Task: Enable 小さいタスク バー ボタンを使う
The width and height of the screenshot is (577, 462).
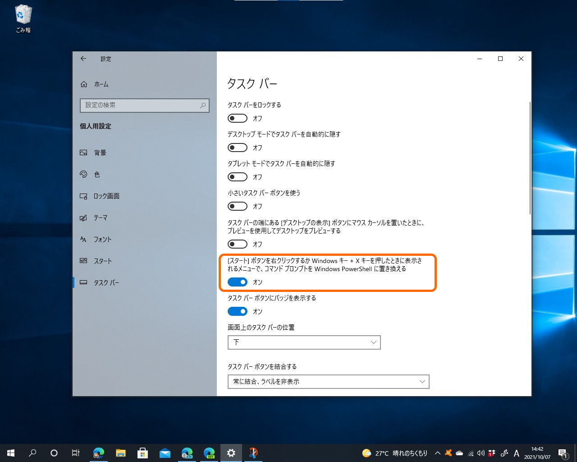Action: pos(238,206)
